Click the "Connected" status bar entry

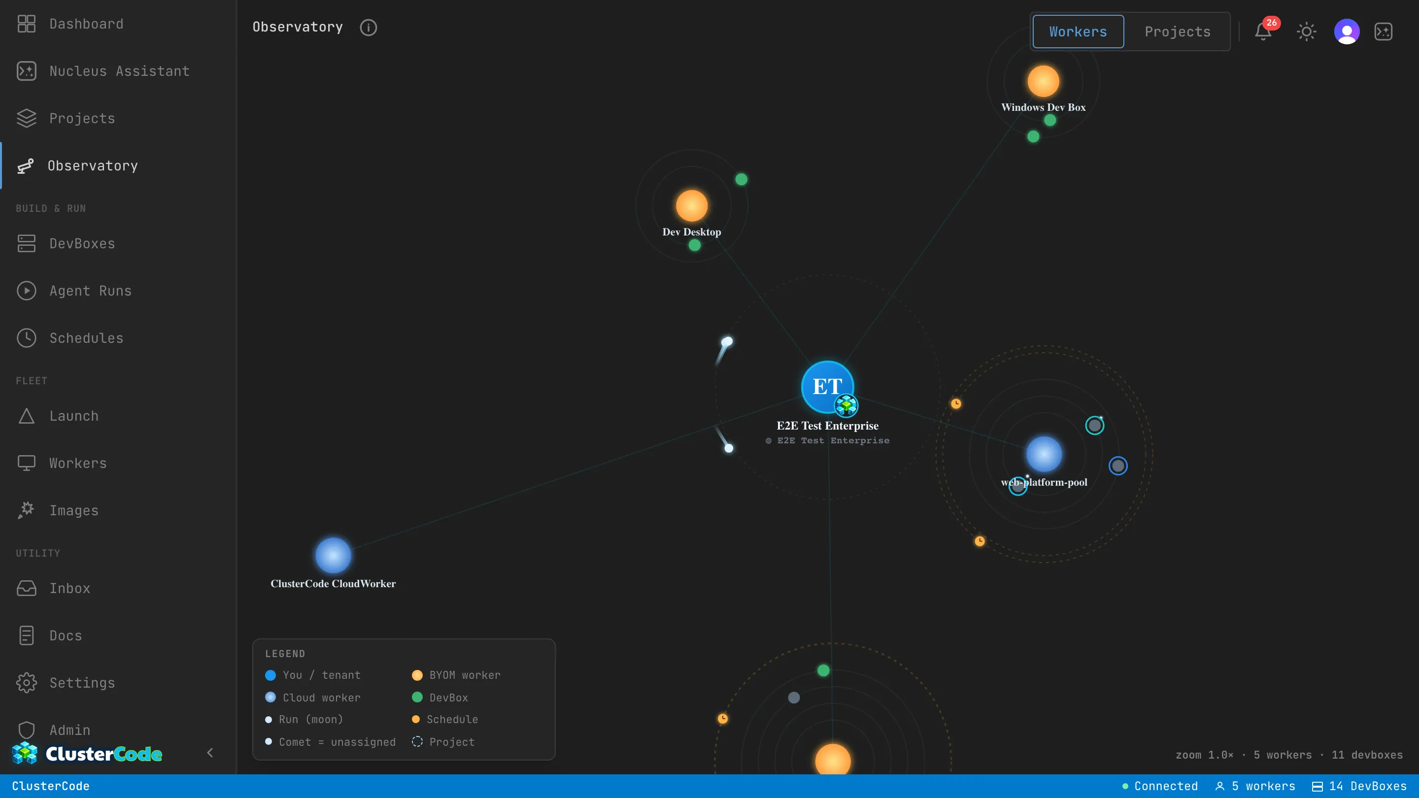point(1160,786)
